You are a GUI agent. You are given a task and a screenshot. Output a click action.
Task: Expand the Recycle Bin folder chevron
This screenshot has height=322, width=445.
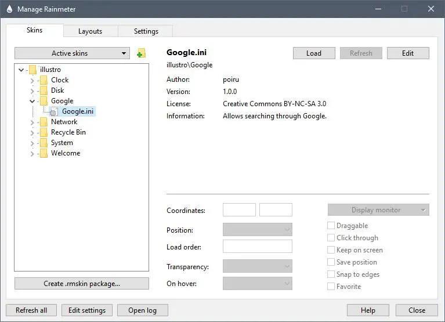(x=32, y=133)
